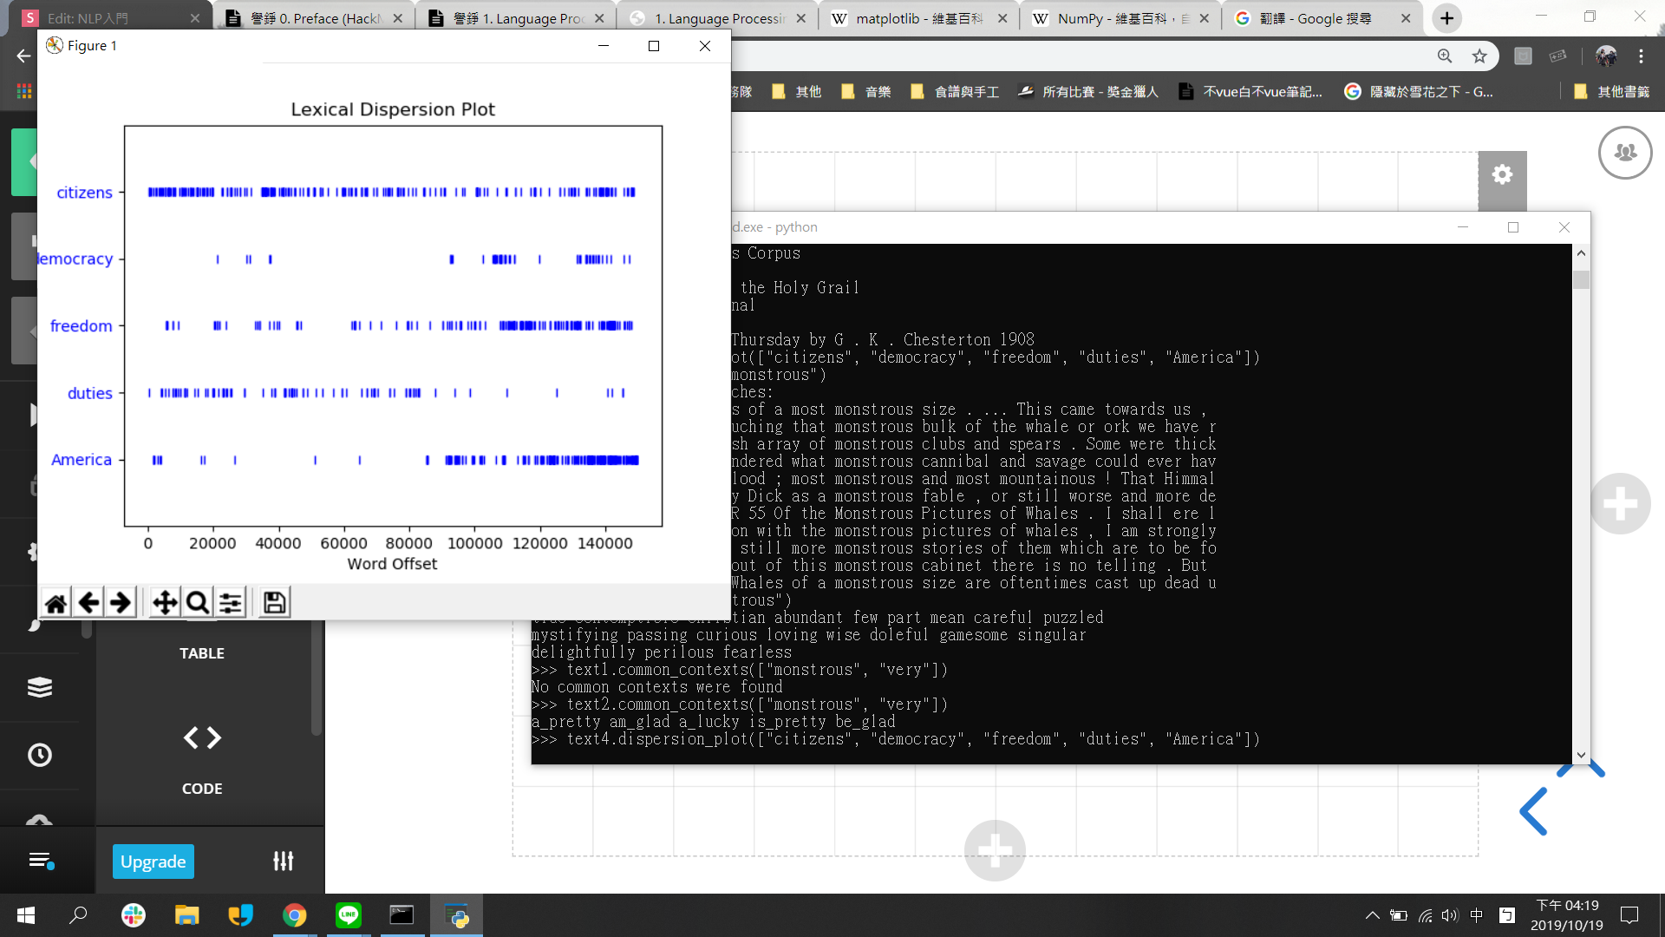The height and width of the screenshot is (937, 1665).
Task: Select the matplotlib Pan axes tool
Action: [x=165, y=602]
